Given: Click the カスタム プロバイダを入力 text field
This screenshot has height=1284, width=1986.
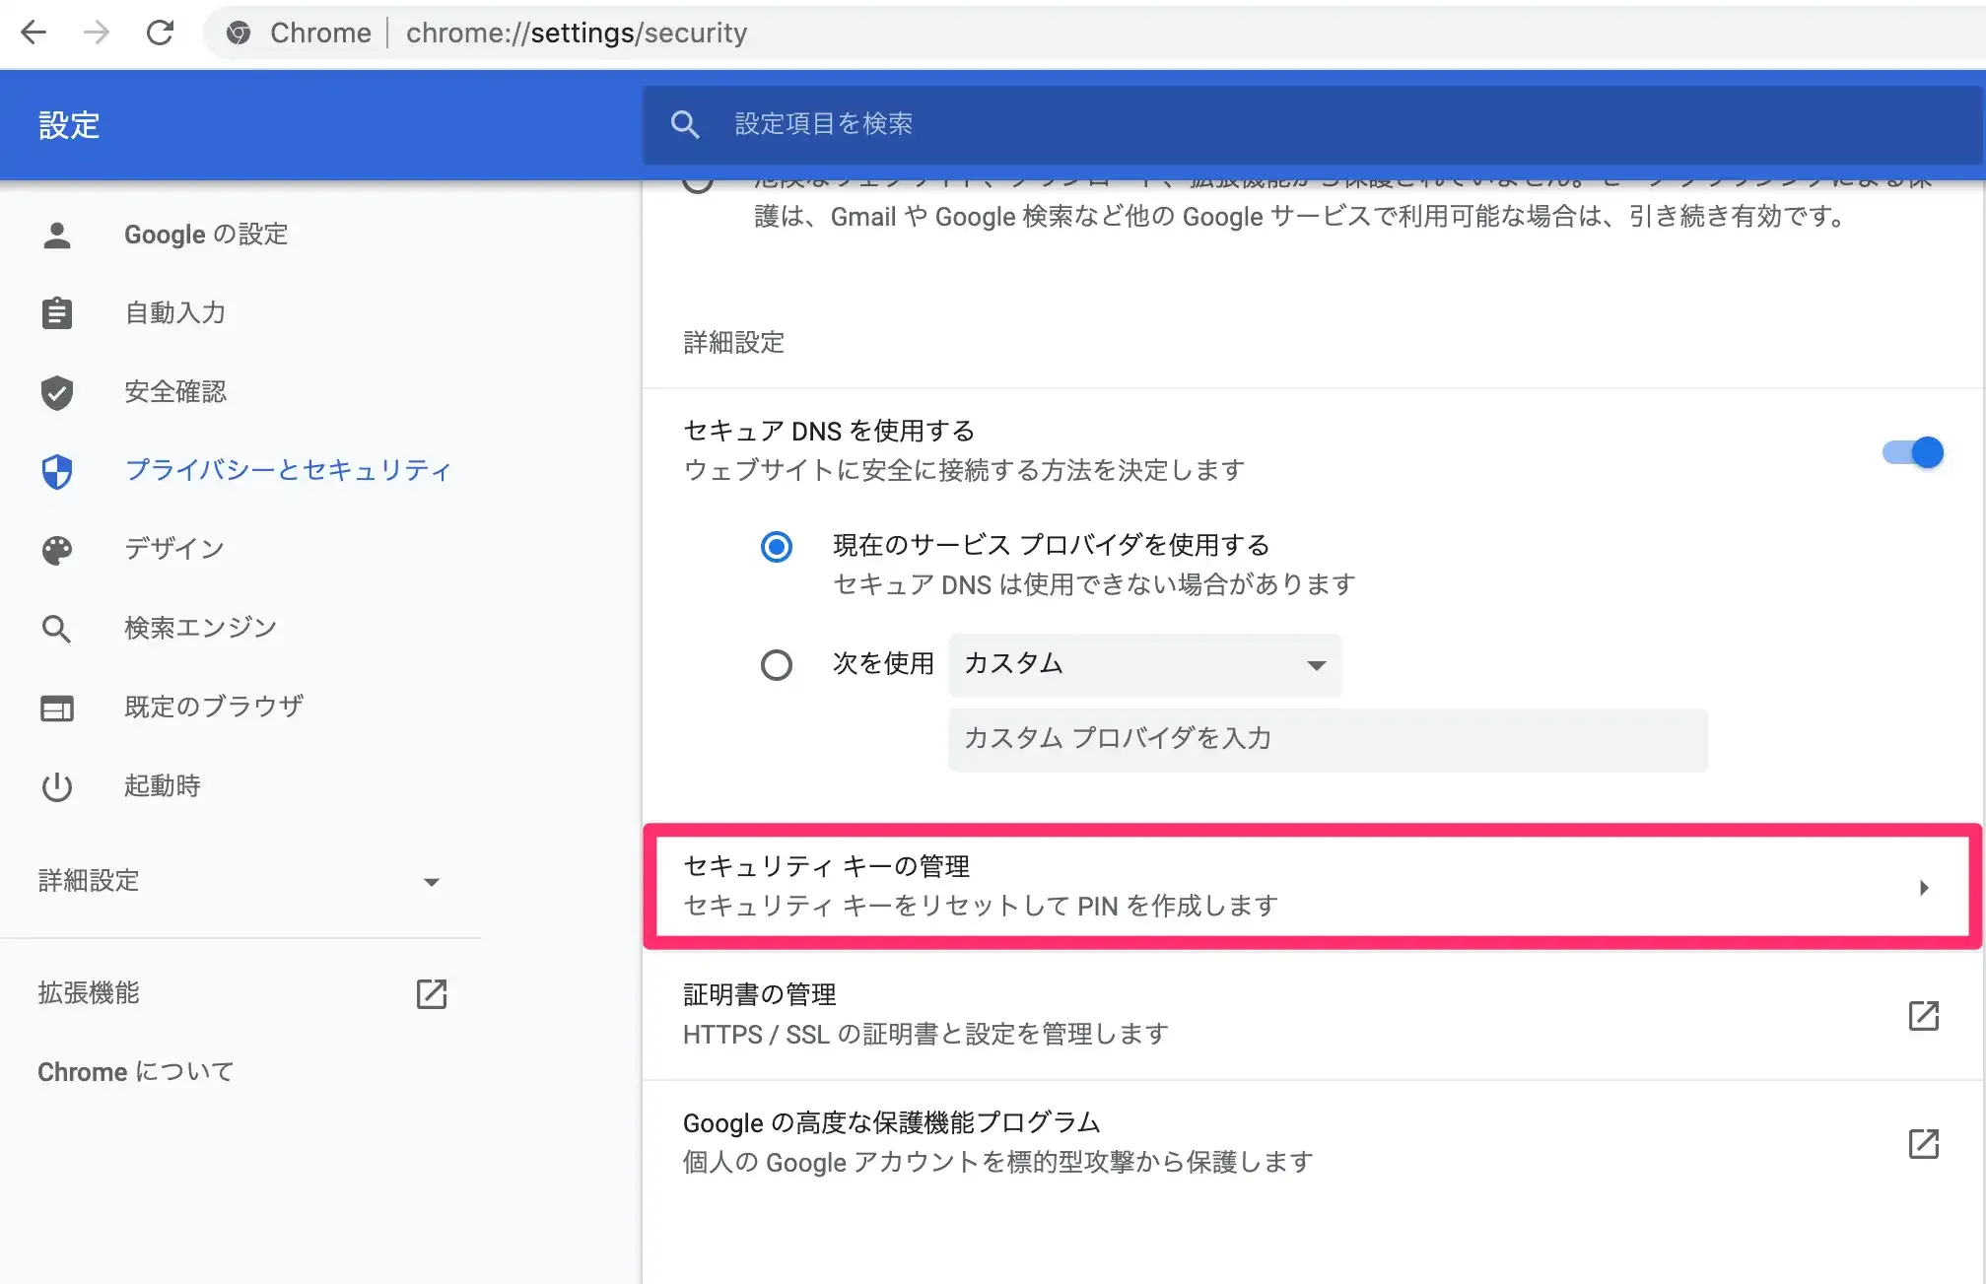Looking at the screenshot, I should (x=1327, y=739).
